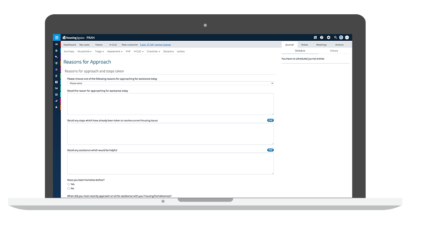Click the star icon in left sidebar
The height and width of the screenshot is (230, 430).
[56, 107]
